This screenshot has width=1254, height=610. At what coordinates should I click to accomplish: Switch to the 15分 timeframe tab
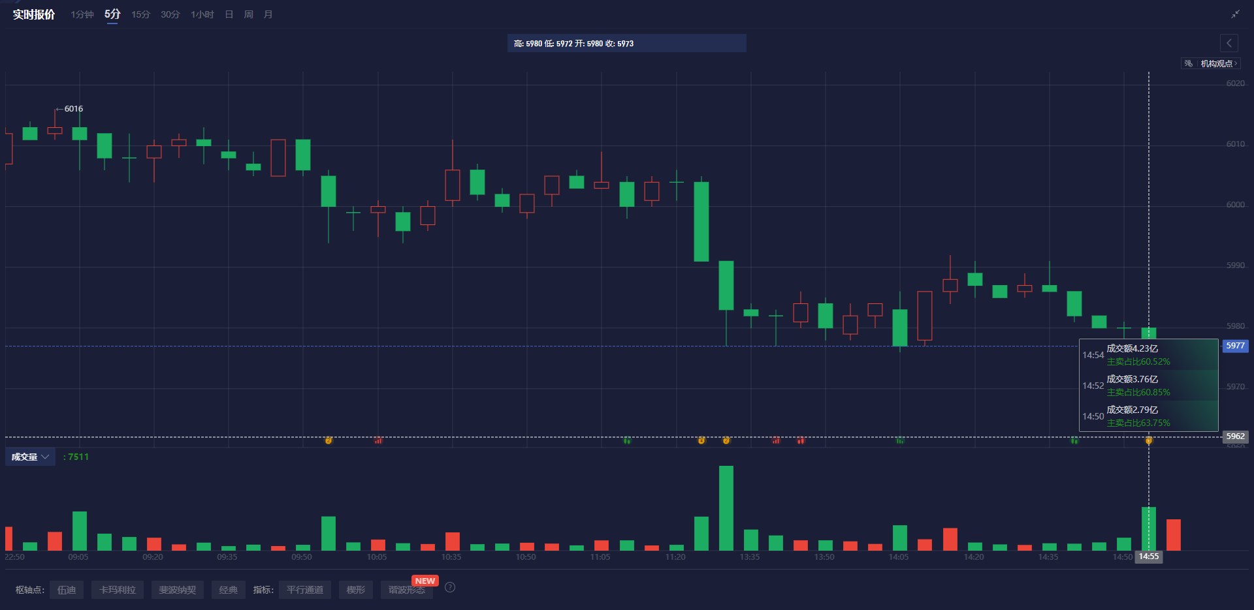click(x=140, y=14)
